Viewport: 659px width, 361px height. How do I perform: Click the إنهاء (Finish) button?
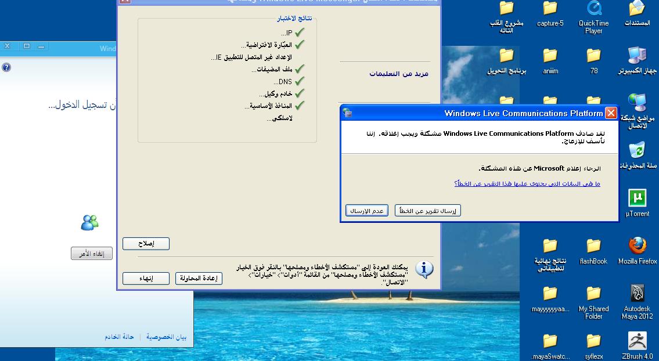(x=146, y=278)
